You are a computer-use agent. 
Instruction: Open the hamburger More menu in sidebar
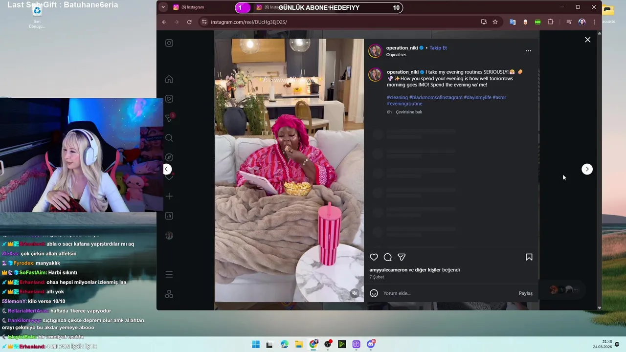[169, 274]
